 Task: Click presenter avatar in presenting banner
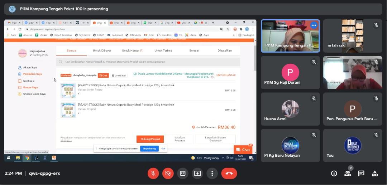click(x=12, y=9)
